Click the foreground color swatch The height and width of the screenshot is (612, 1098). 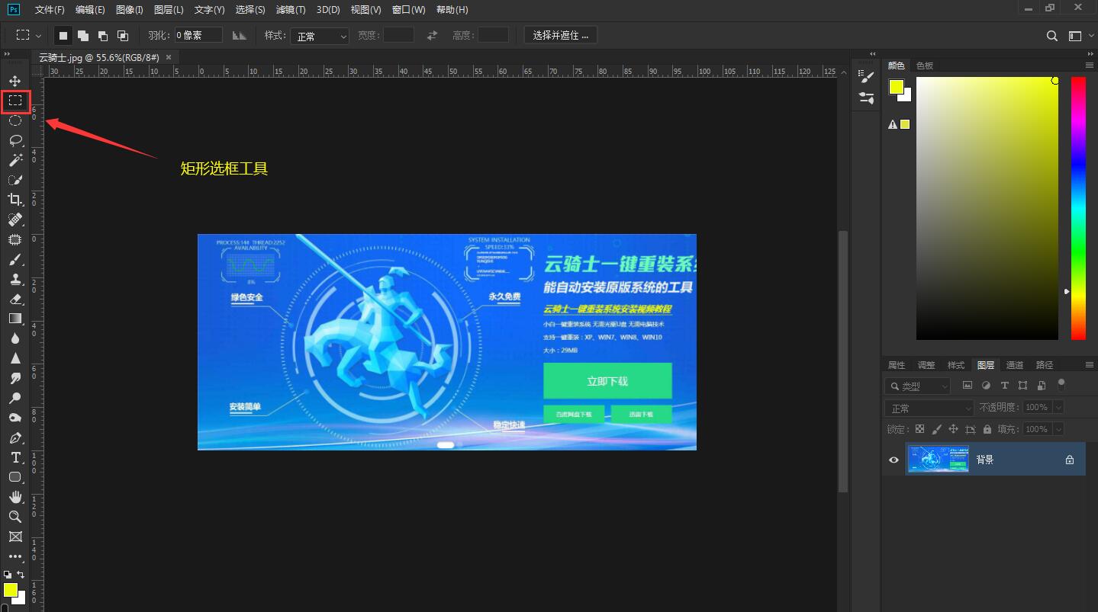[11, 591]
